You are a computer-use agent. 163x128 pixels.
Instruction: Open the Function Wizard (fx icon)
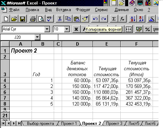(122, 19)
